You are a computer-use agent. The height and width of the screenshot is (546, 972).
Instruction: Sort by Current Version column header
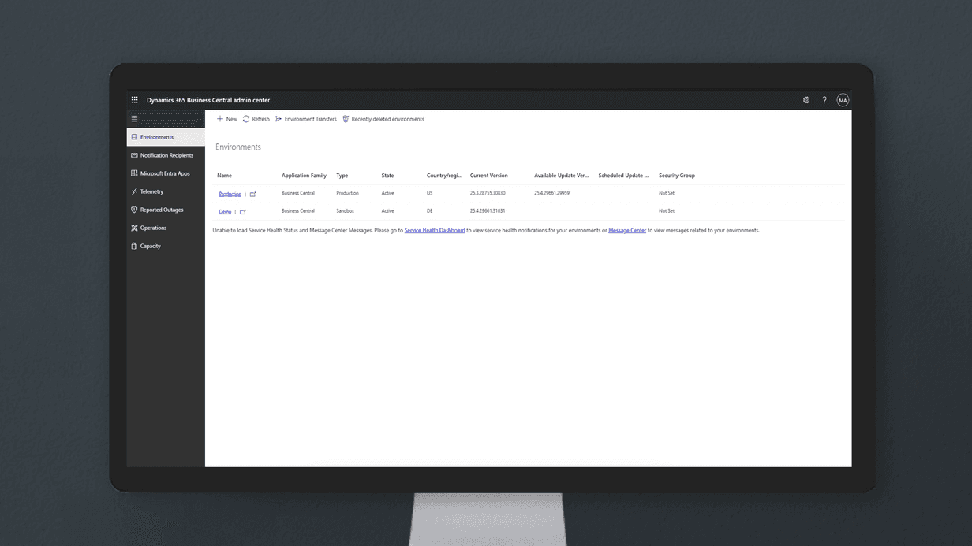pos(488,176)
